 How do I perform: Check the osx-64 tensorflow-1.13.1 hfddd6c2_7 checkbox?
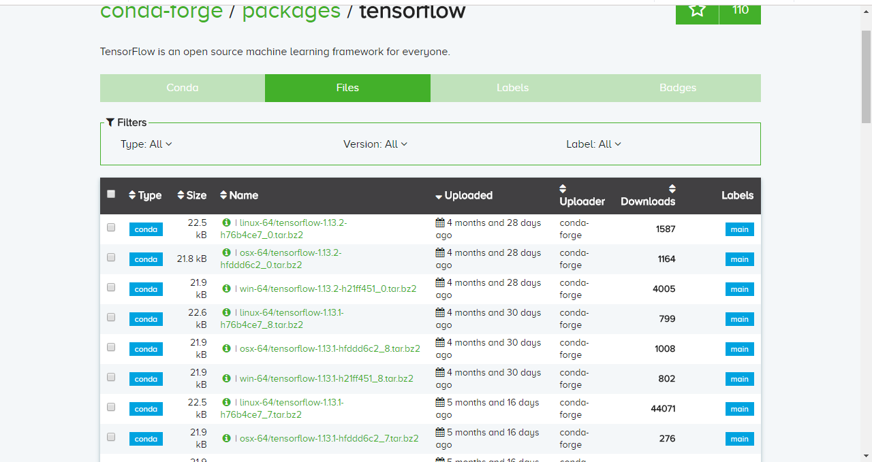click(x=111, y=437)
